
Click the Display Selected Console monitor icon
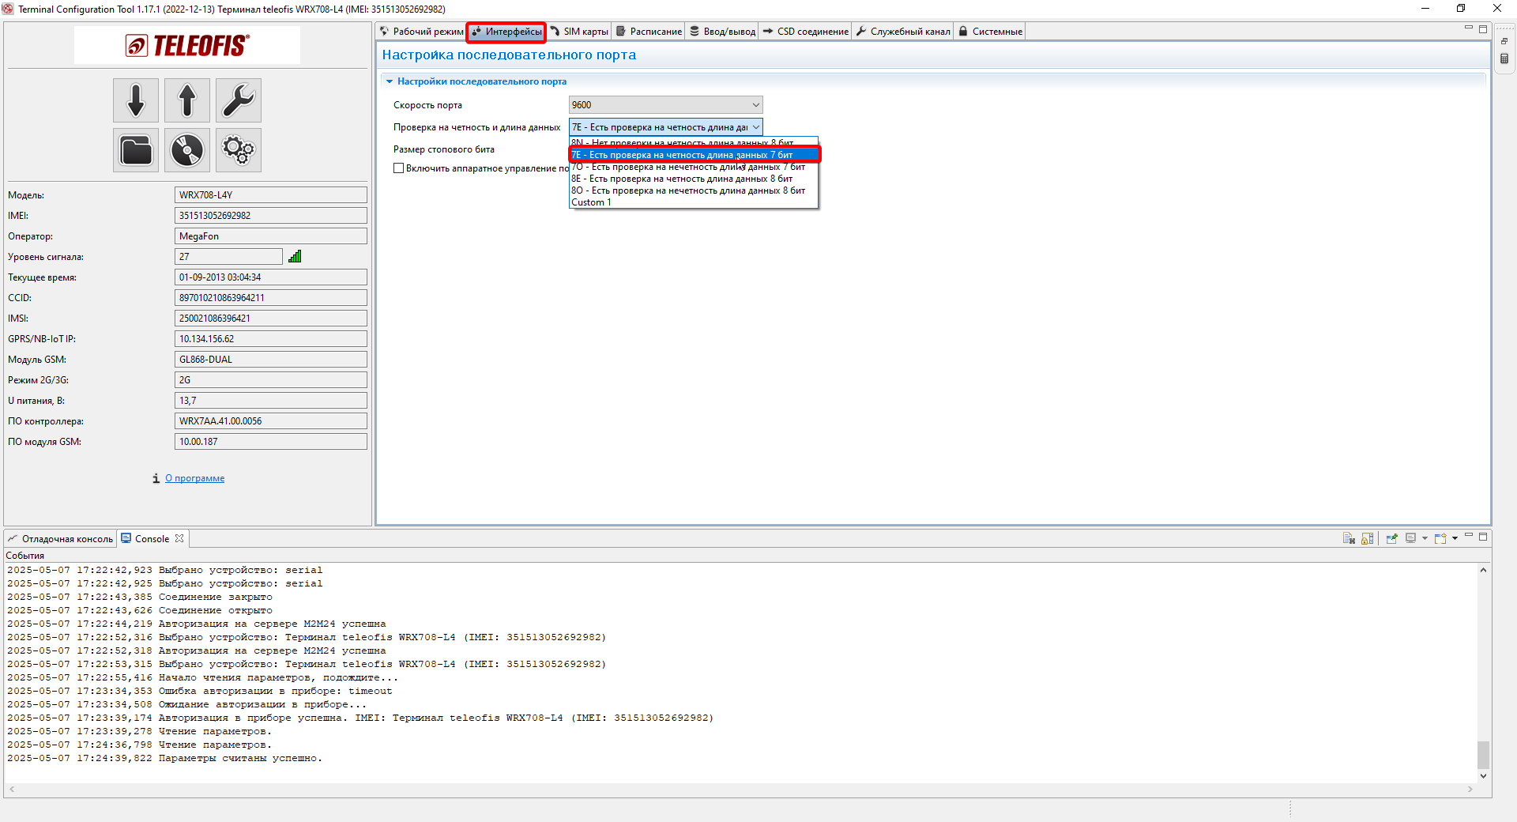[x=1410, y=538]
